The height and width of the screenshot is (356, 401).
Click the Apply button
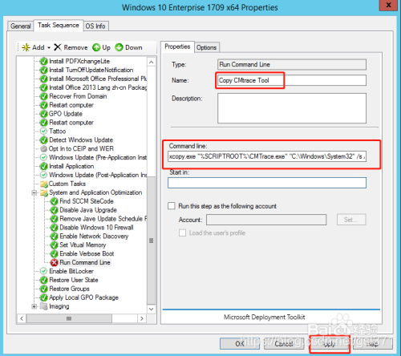330,344
